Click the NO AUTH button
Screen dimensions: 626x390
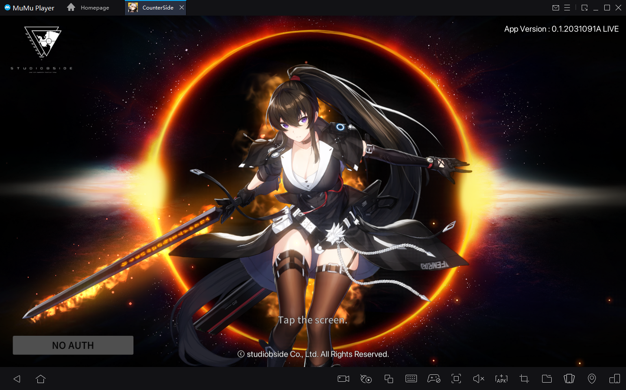73,345
